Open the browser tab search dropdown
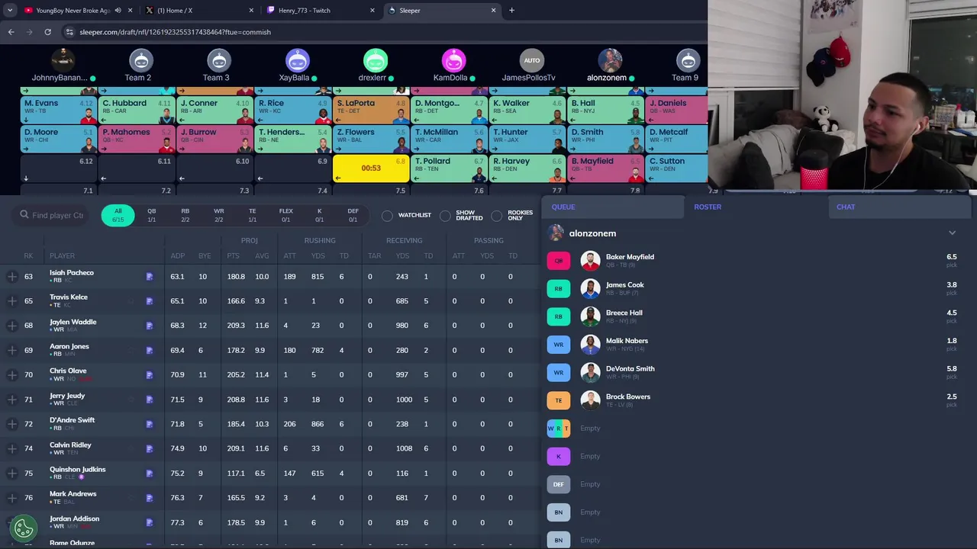This screenshot has height=549, width=977. point(10,11)
